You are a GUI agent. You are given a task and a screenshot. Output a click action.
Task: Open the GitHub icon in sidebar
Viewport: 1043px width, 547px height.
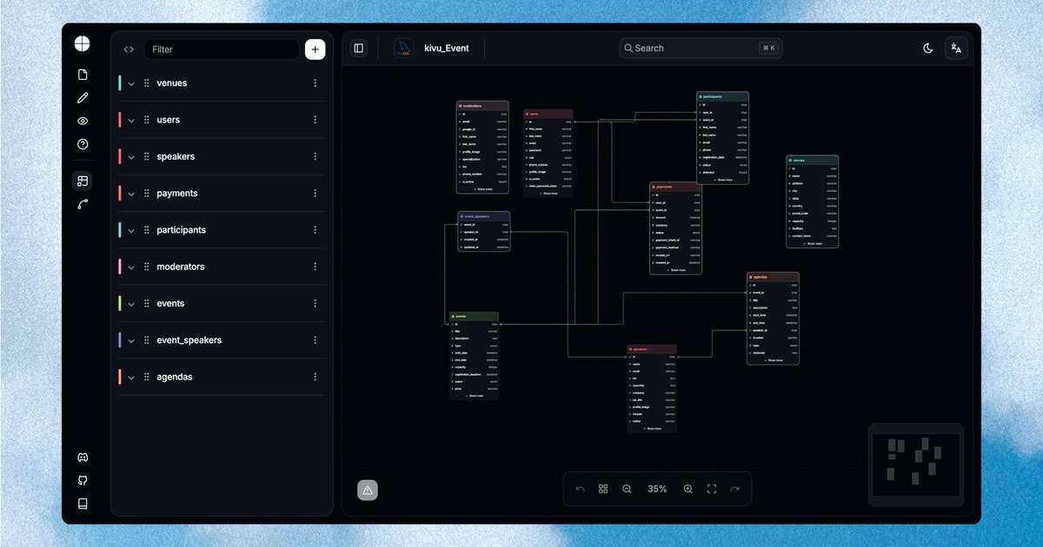click(x=83, y=480)
